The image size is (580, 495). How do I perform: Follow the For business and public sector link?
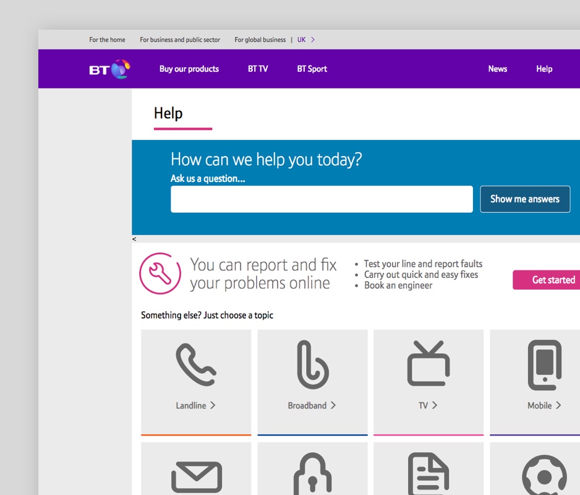click(x=180, y=40)
